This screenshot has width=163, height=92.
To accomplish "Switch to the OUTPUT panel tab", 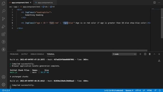I will 24,54.
